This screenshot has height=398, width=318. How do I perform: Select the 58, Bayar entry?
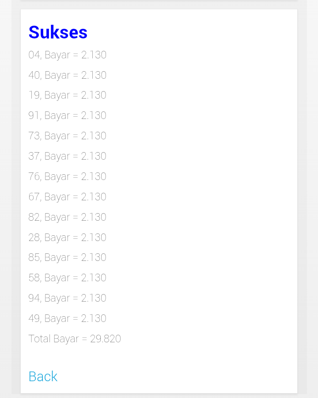click(x=67, y=278)
